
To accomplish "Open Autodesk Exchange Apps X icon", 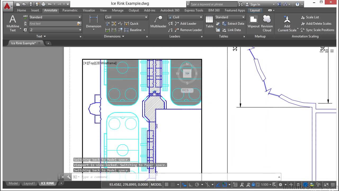I will (279, 4).
